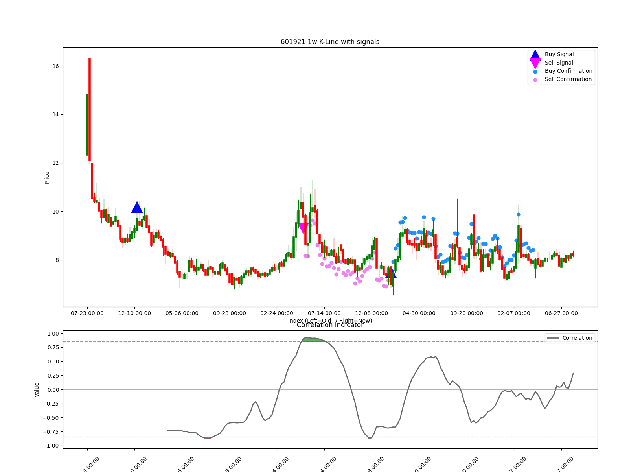Click correlation axis tick '1.00'

53,334
